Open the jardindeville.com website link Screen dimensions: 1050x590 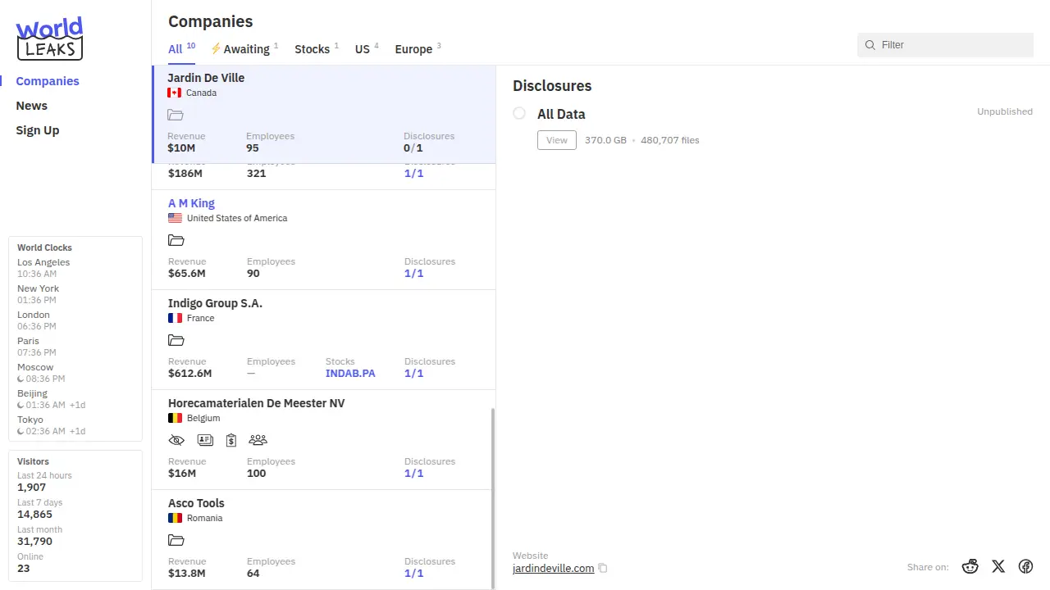(553, 568)
